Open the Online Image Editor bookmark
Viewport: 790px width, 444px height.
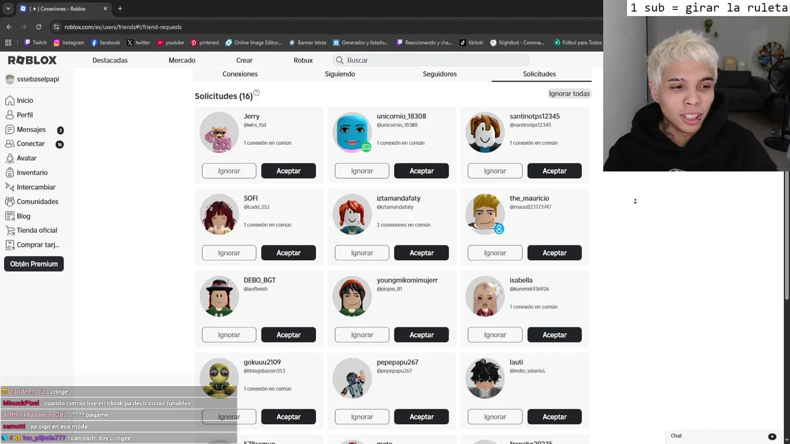pos(254,43)
